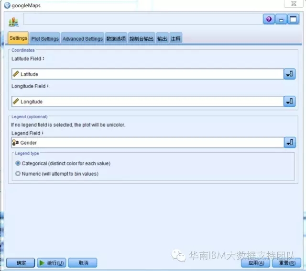Viewport: 306px width, 271px height.
Task: Click the 重置(R) button
Action: tap(287, 263)
